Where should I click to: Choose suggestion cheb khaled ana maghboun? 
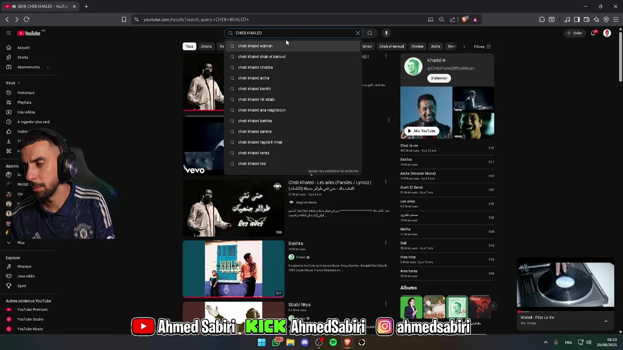(x=293, y=110)
